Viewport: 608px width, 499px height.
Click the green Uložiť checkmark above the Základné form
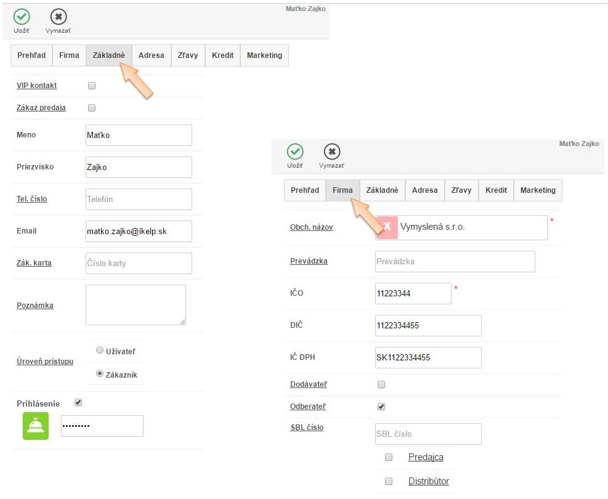point(22,17)
